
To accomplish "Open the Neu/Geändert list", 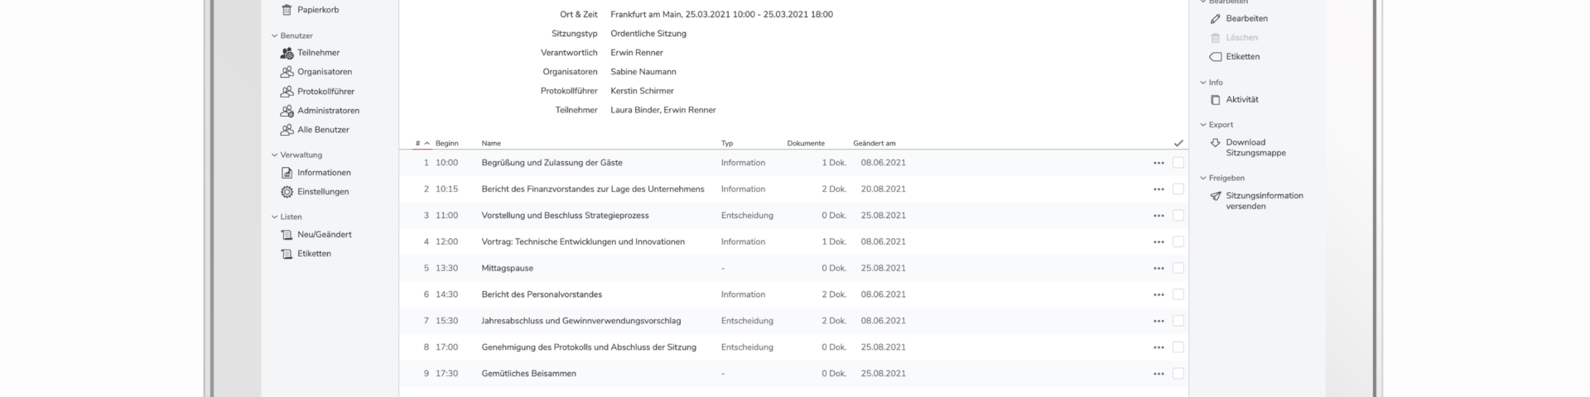I will coord(324,235).
